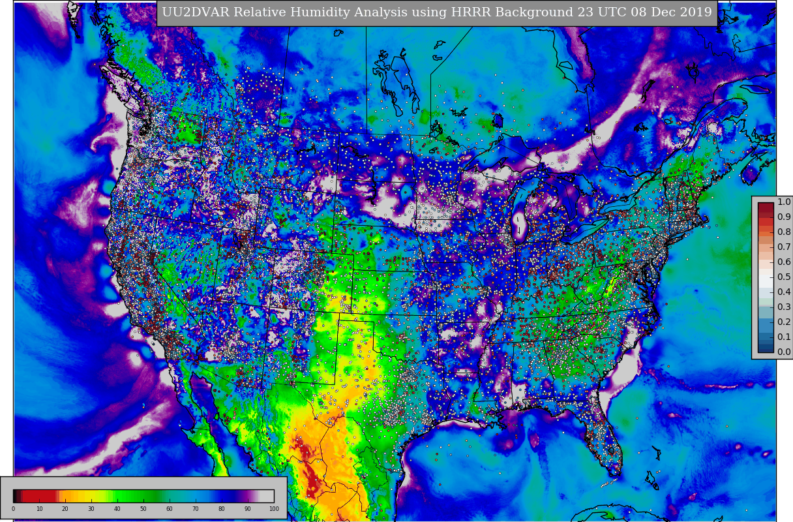Click the 60 tick label on humidity colorbar
Screen dimensions: 793x522
pyautogui.click(x=170, y=509)
